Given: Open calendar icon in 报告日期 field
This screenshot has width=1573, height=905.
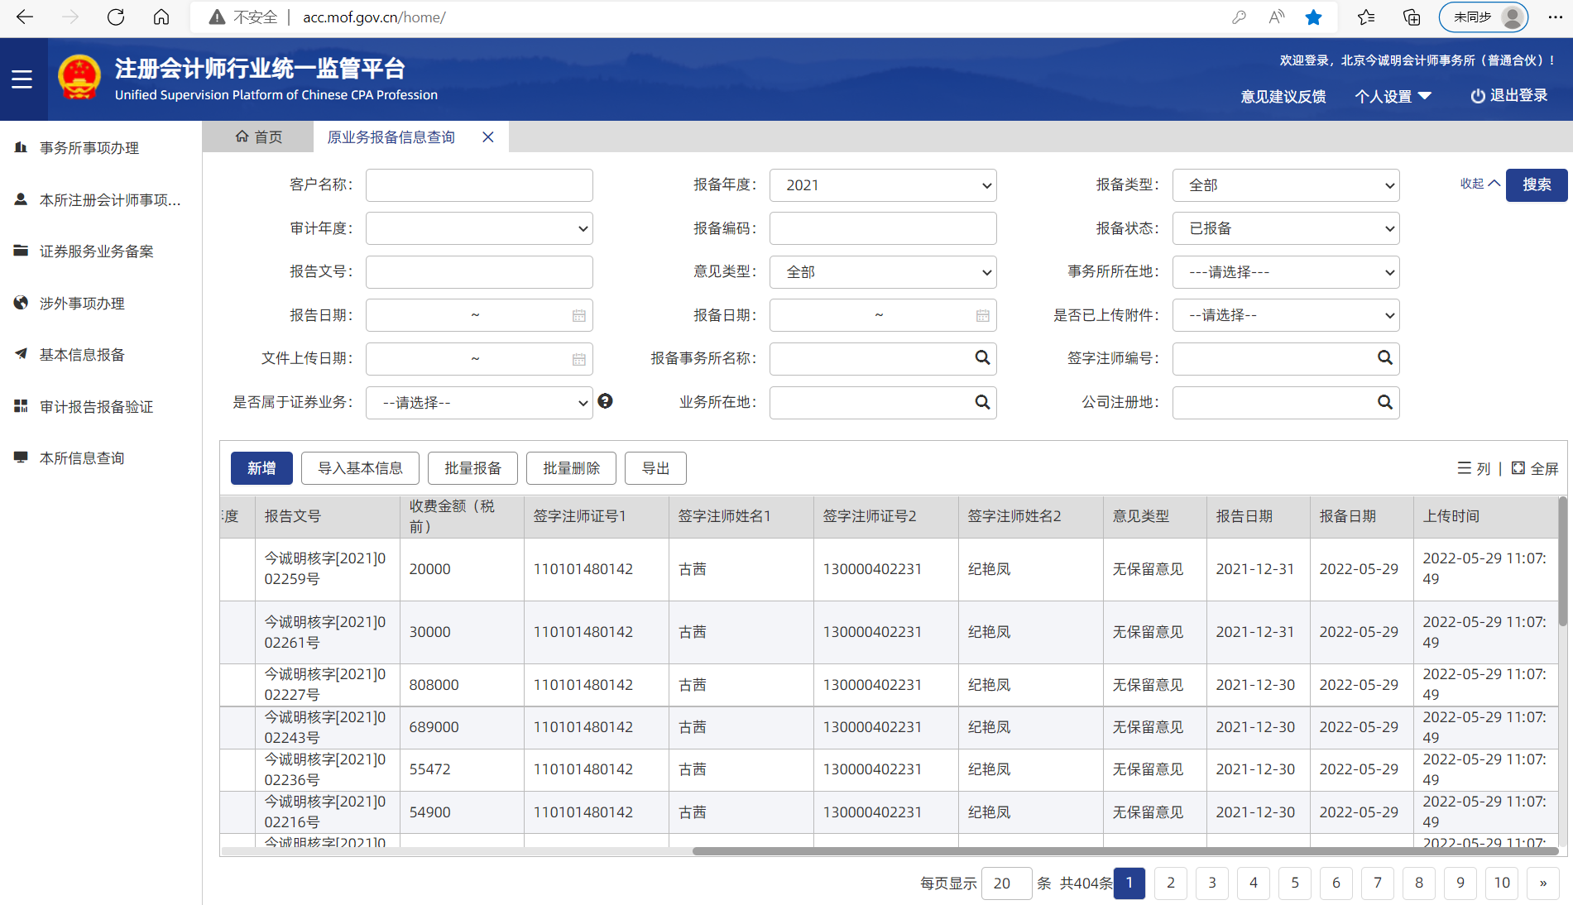Looking at the screenshot, I should pos(578,315).
